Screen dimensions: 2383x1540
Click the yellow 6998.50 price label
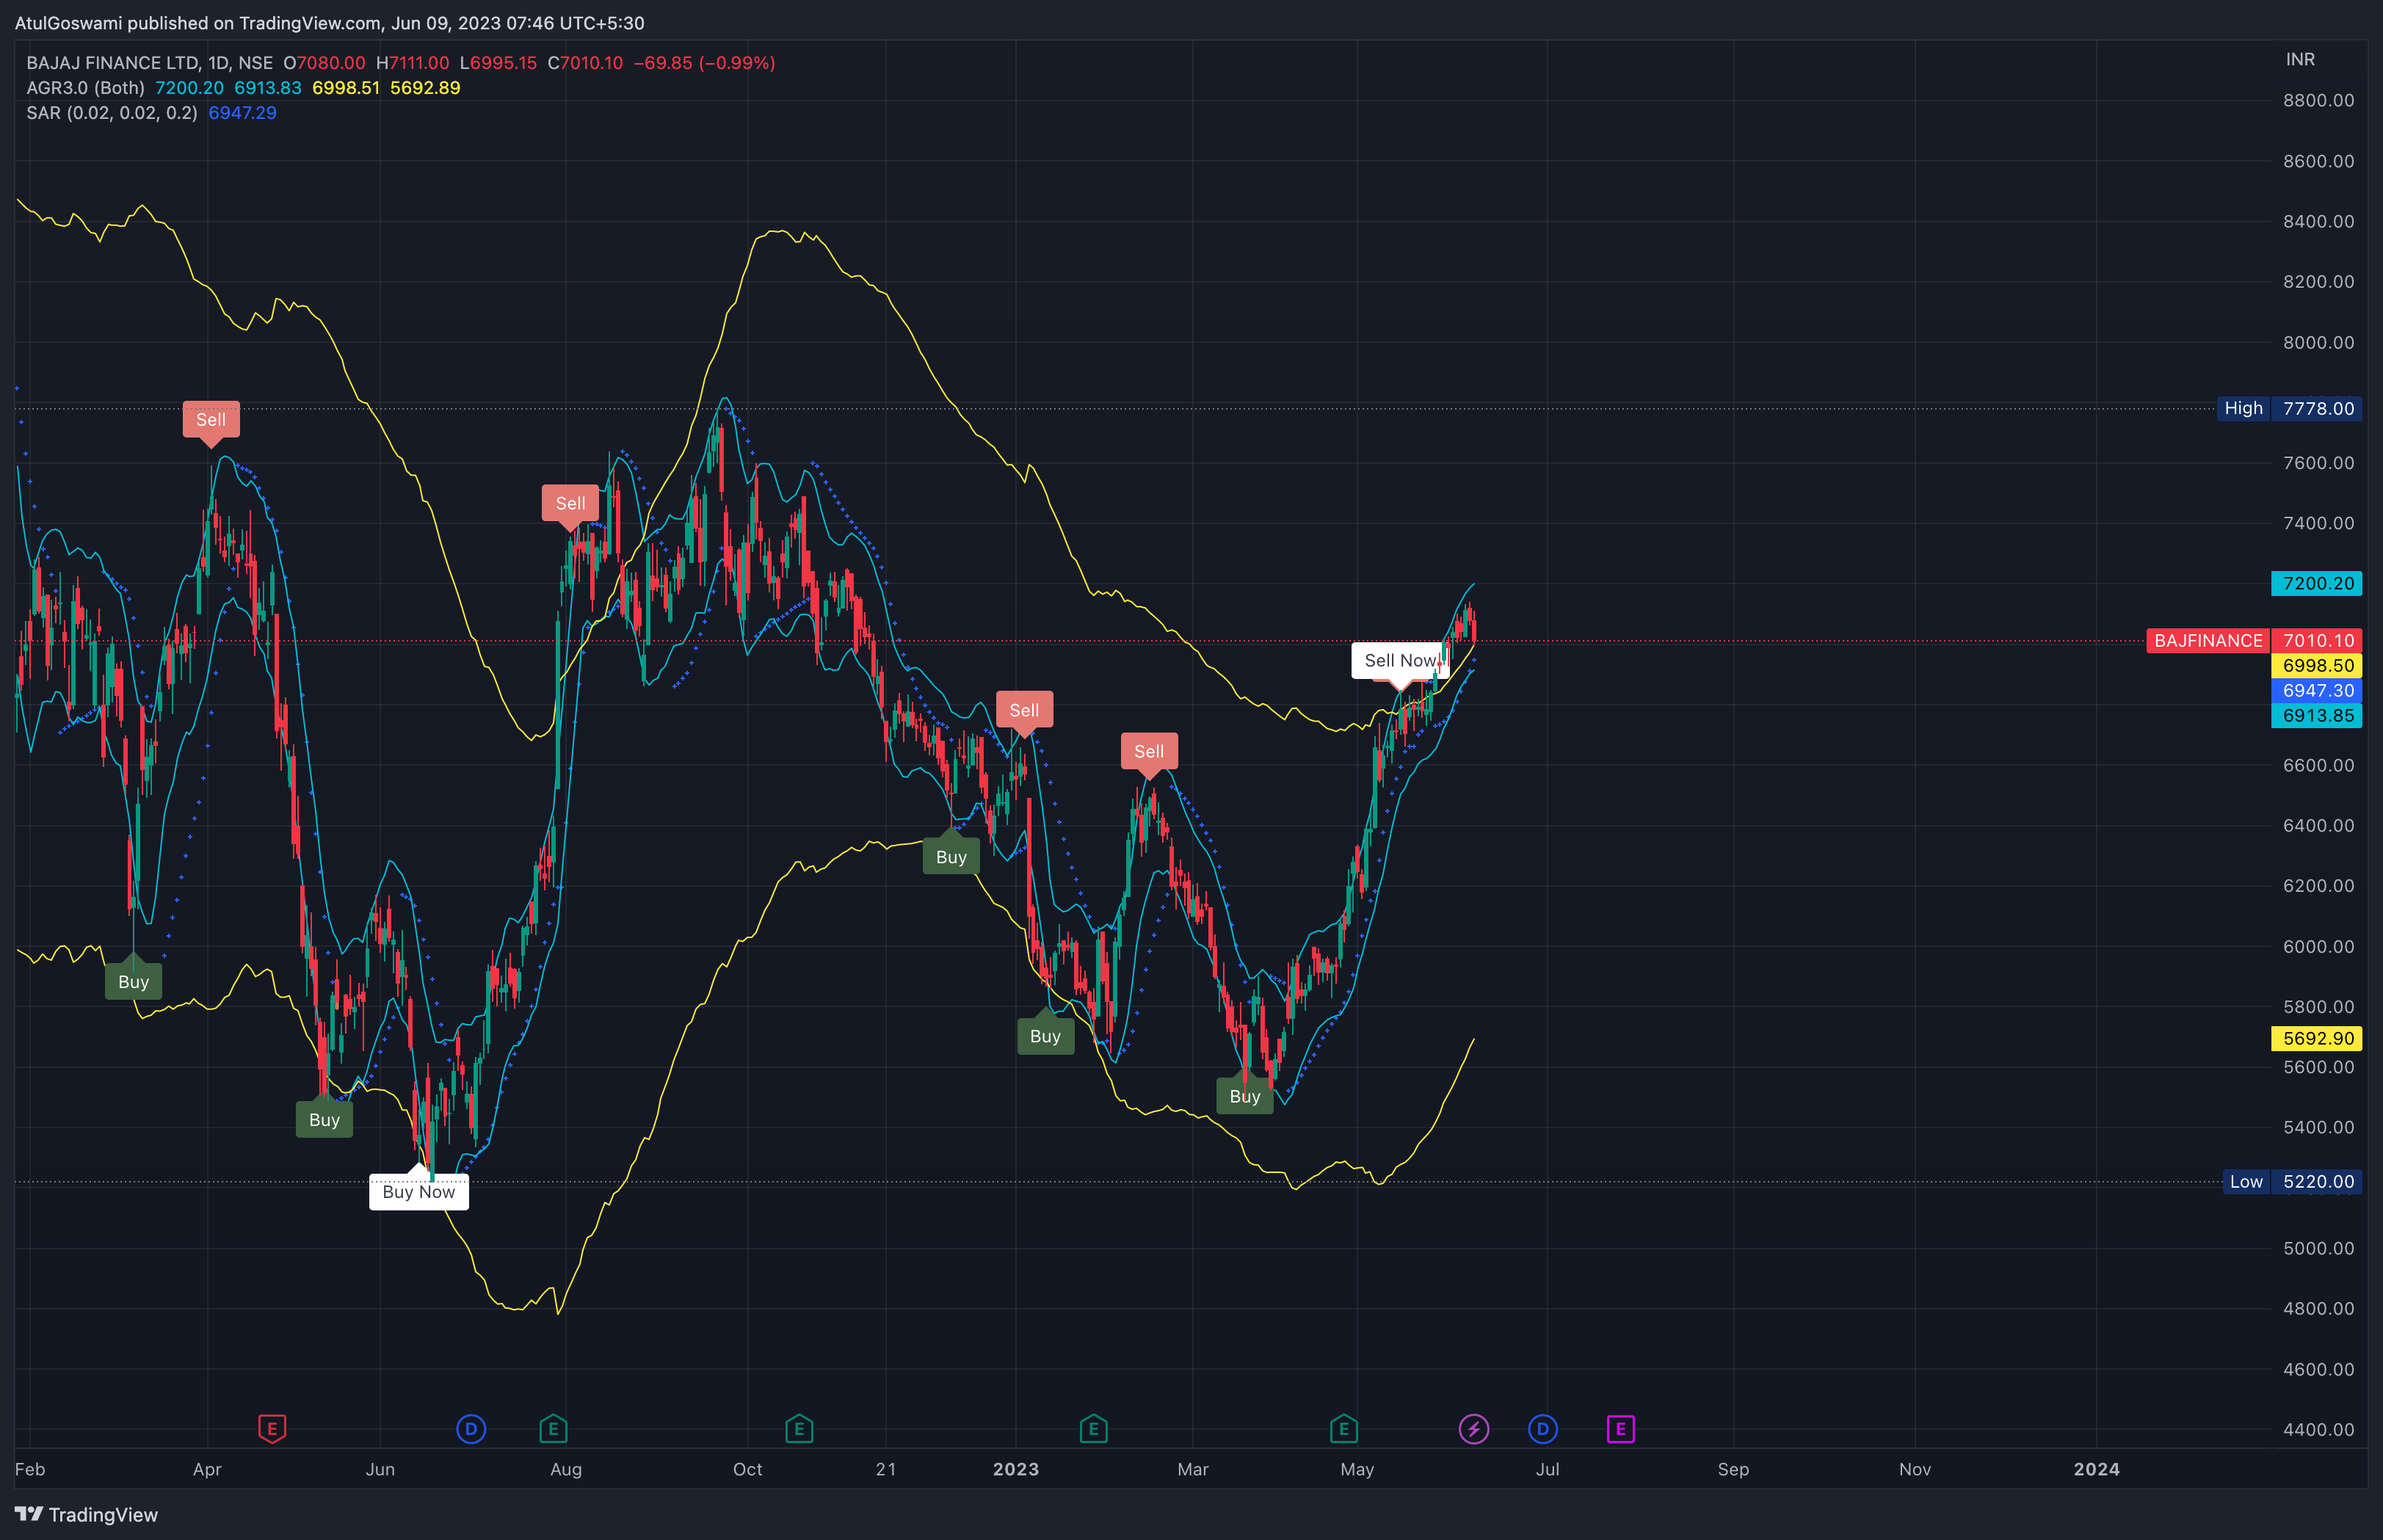(x=2317, y=666)
